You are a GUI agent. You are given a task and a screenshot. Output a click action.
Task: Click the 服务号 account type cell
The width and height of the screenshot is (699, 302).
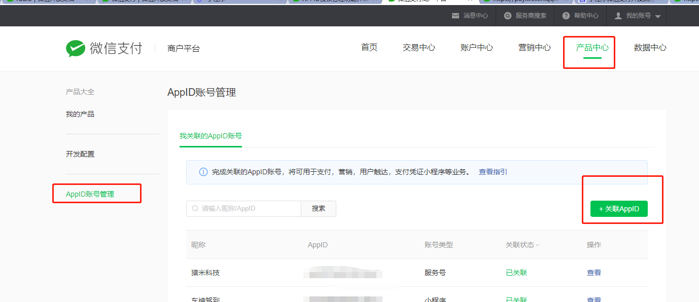pos(435,273)
